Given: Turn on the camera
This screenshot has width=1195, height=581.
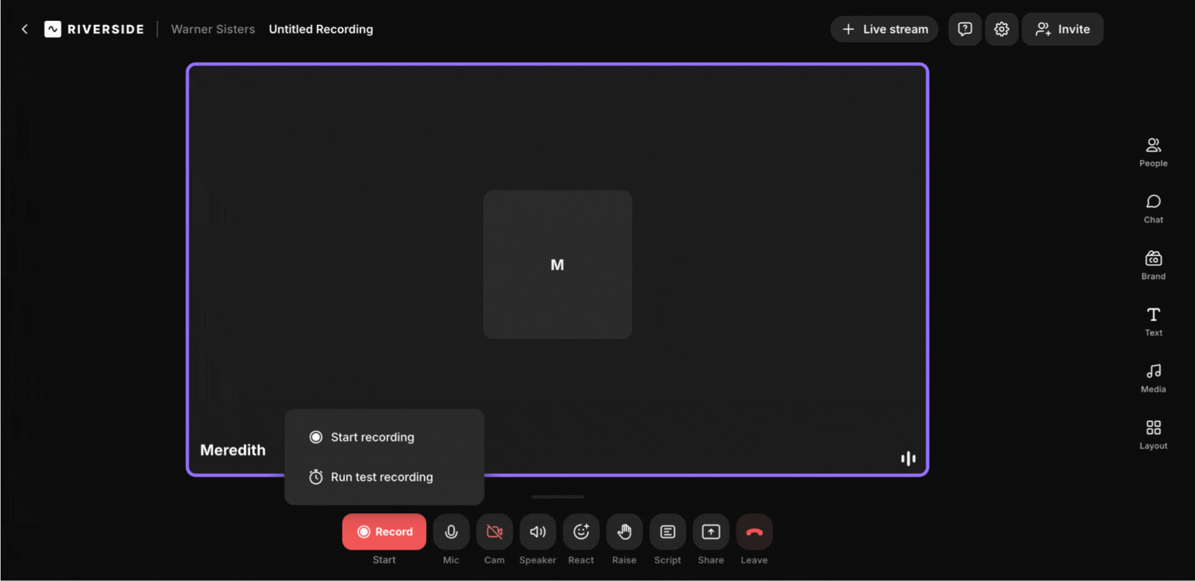Looking at the screenshot, I should point(494,531).
